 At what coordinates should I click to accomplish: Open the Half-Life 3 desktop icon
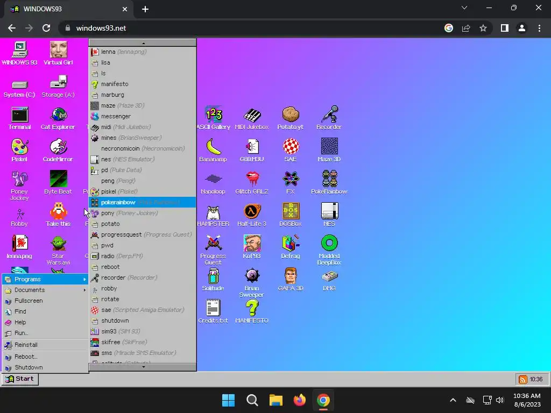point(252,215)
